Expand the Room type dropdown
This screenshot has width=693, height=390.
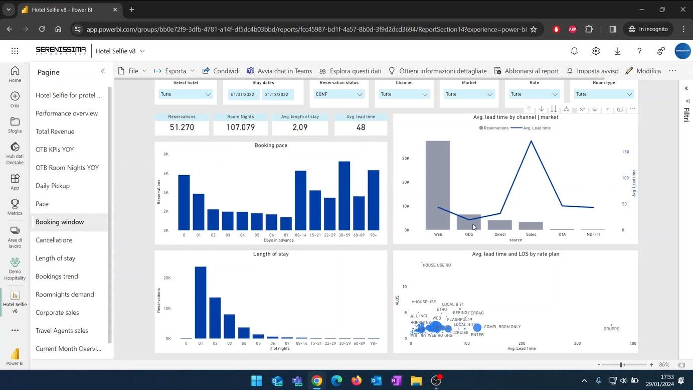603,94
